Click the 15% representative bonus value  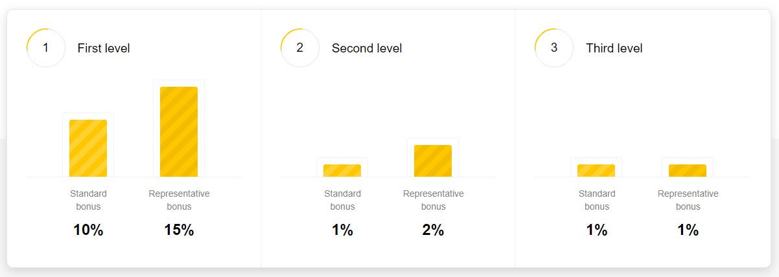[179, 230]
